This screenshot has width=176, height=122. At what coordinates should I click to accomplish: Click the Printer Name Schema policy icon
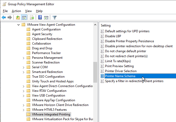tap(102, 76)
